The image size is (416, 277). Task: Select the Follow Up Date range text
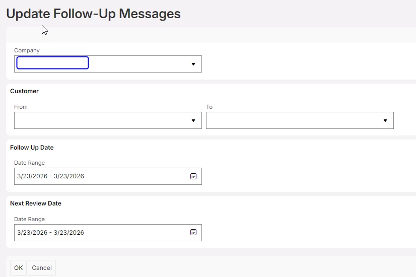[x=51, y=176]
